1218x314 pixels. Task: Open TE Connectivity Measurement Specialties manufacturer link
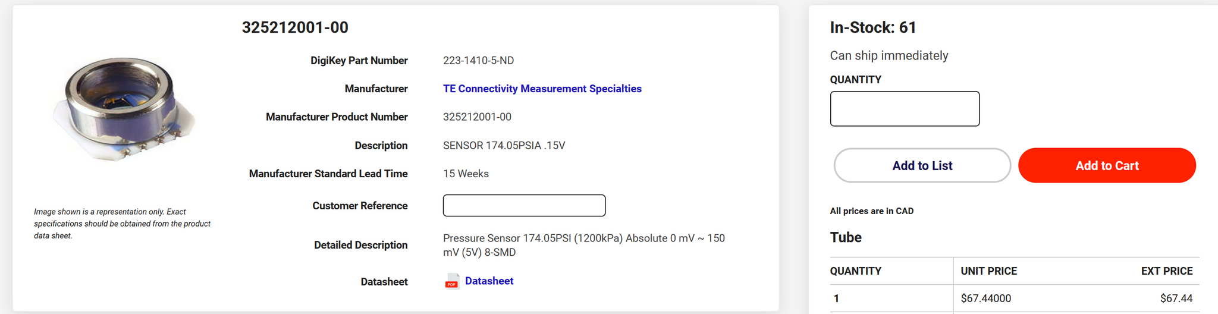coord(542,89)
